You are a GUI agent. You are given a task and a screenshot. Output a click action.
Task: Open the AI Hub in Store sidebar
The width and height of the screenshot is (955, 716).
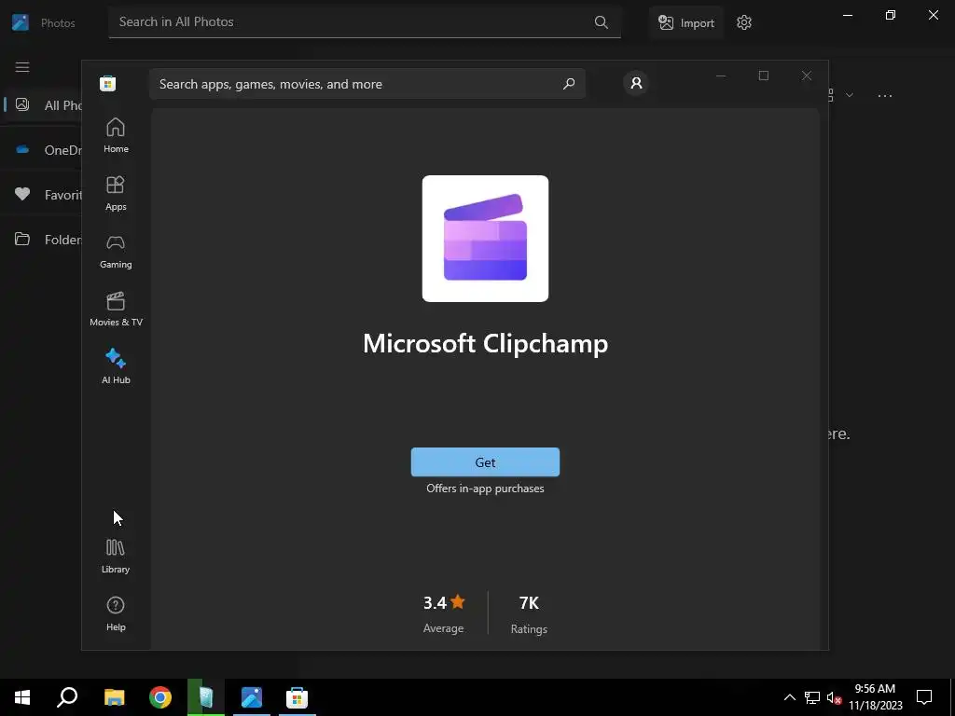click(116, 365)
